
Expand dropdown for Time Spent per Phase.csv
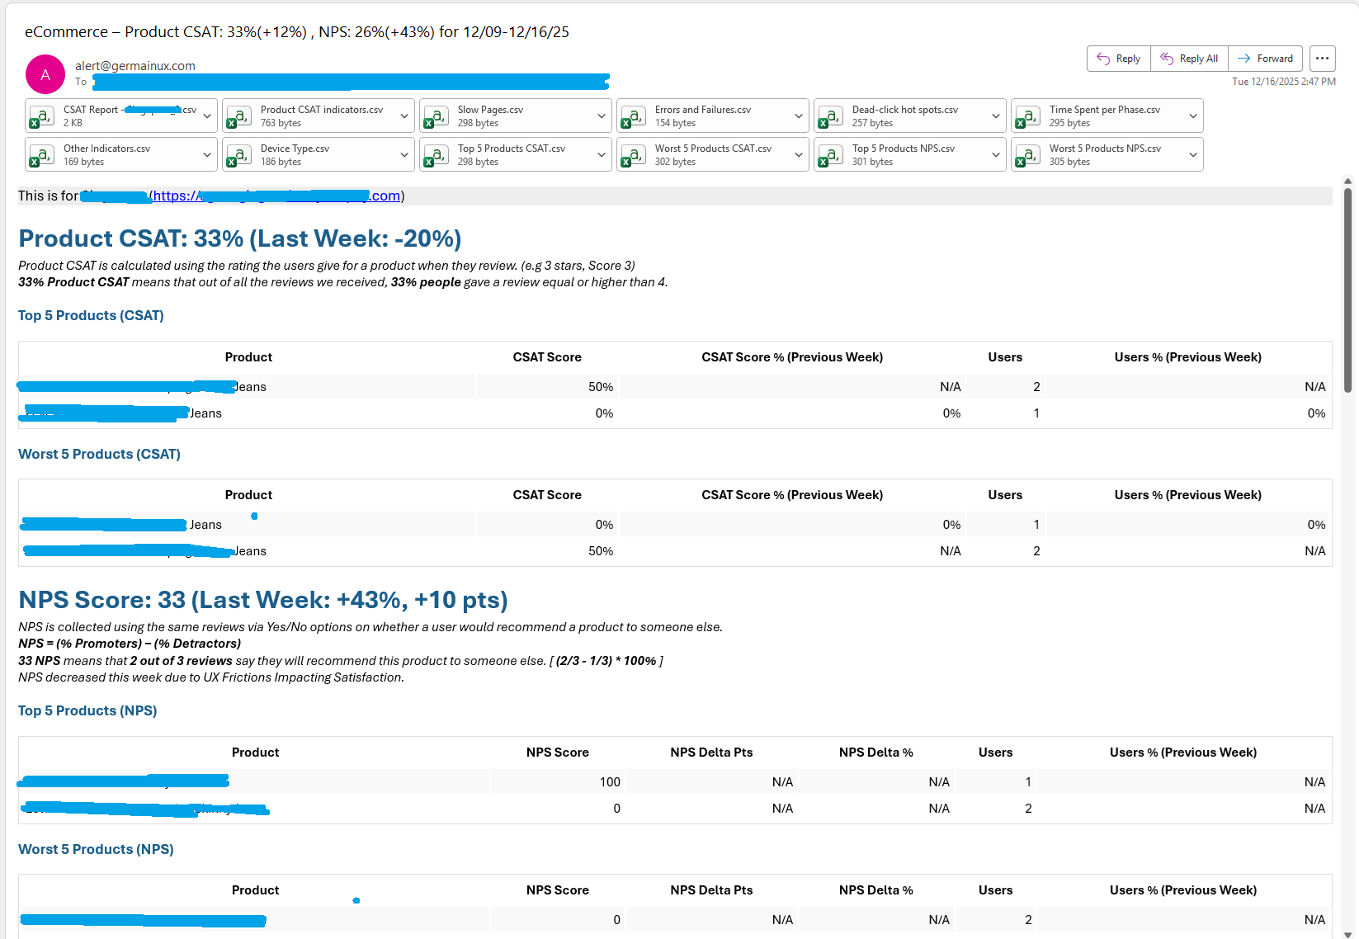[x=1193, y=116]
